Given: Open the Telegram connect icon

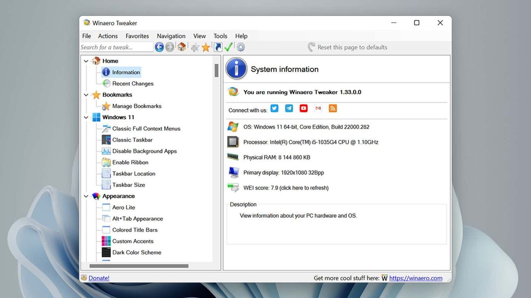Looking at the screenshot, I should click(x=289, y=108).
